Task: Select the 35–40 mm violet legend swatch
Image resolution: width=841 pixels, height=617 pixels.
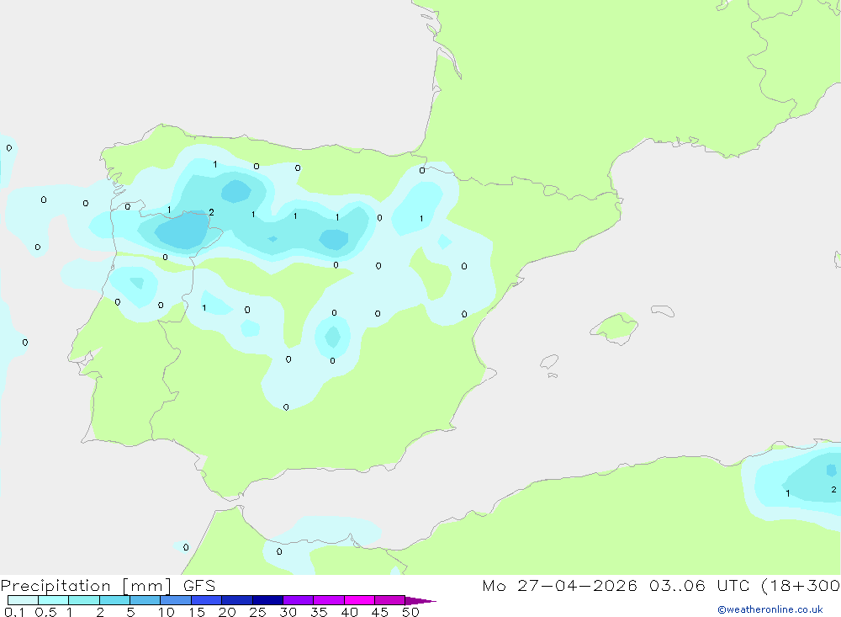Action: coord(328,600)
